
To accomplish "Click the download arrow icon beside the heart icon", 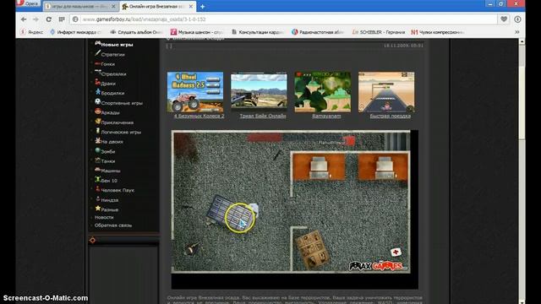I will [x=517, y=19].
